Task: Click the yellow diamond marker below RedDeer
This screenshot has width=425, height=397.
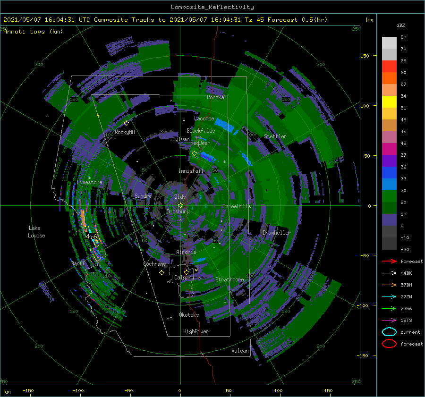Action: point(194,153)
